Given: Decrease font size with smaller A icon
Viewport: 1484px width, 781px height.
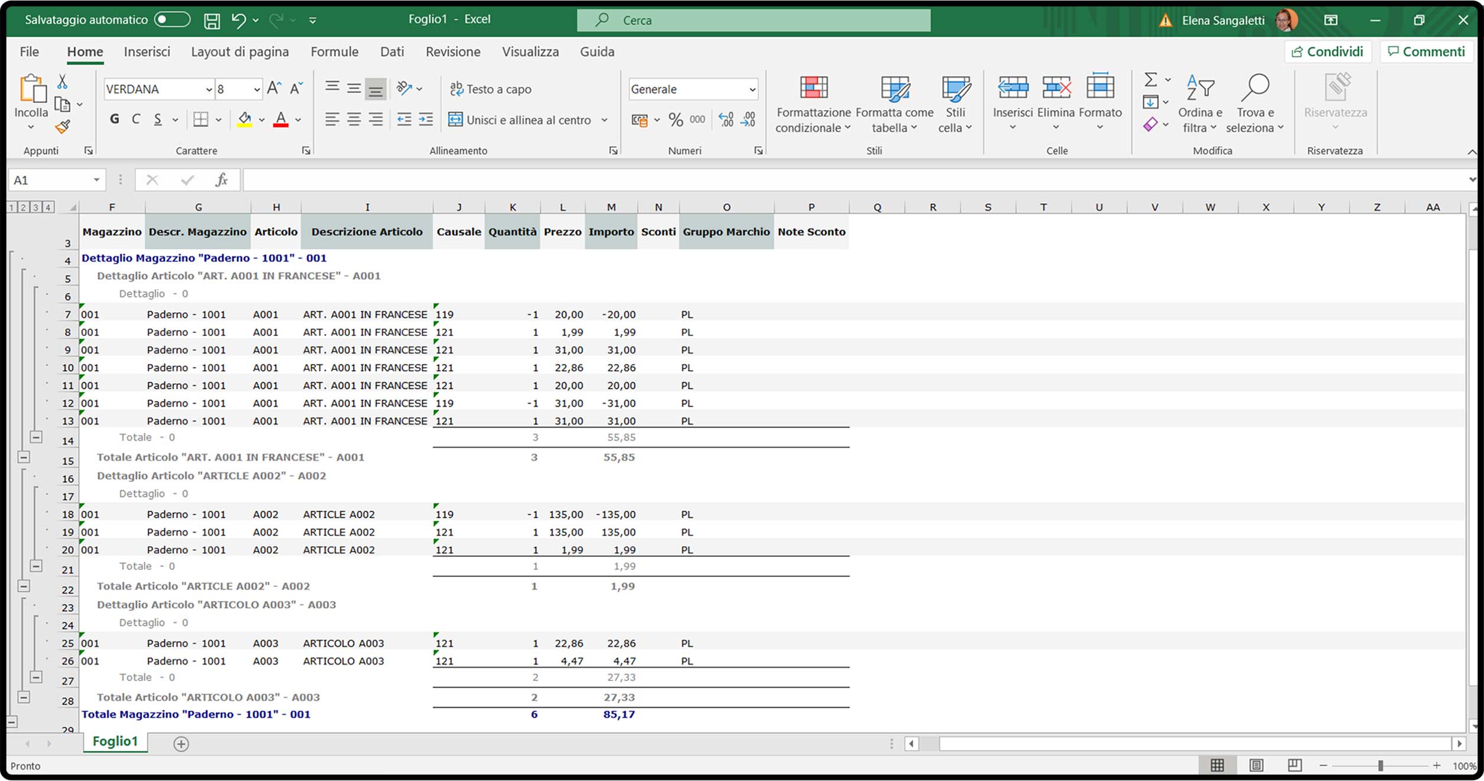Looking at the screenshot, I should 296,89.
